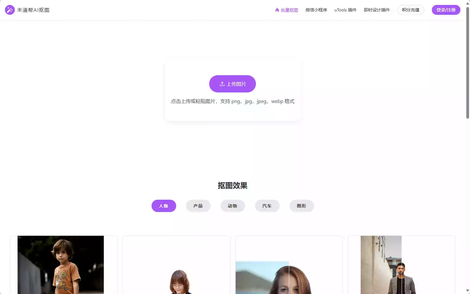Open the 微信小程序 page
470x294 pixels.
point(316,10)
